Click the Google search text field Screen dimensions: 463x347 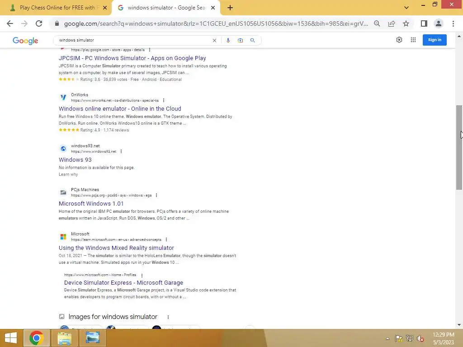click(x=134, y=40)
